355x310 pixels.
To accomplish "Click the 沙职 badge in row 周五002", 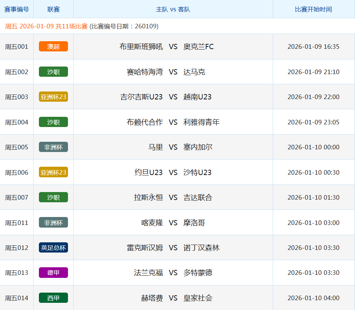I will point(53,72).
